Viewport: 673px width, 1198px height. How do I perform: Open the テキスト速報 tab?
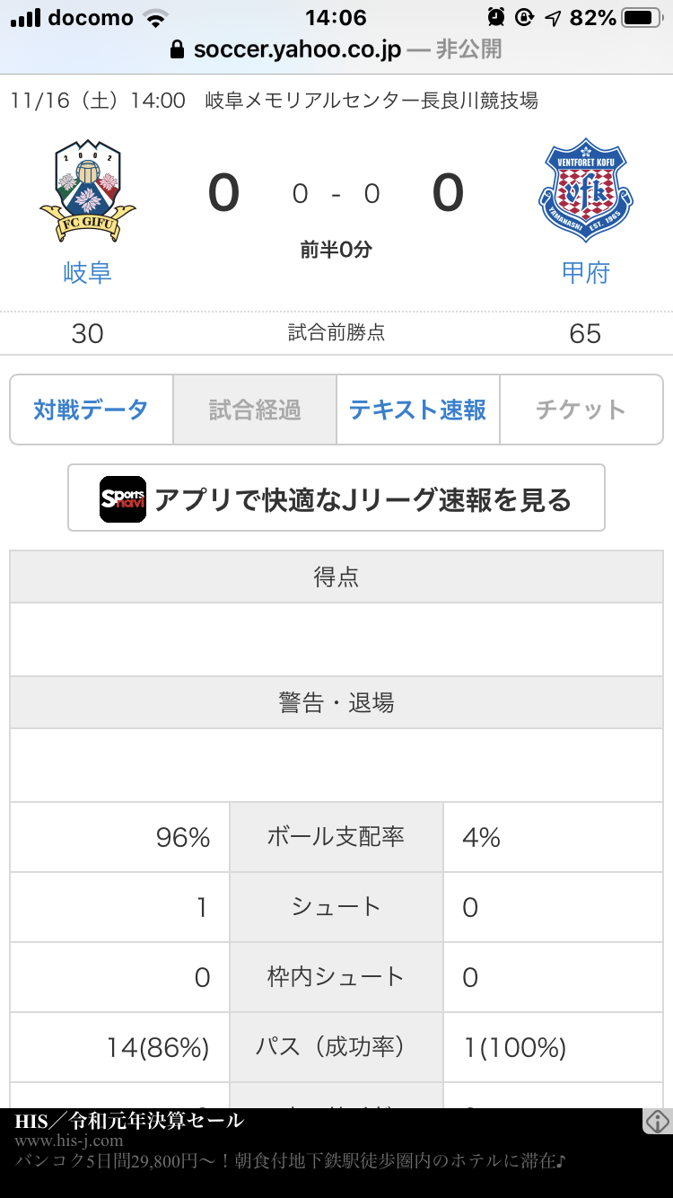418,410
